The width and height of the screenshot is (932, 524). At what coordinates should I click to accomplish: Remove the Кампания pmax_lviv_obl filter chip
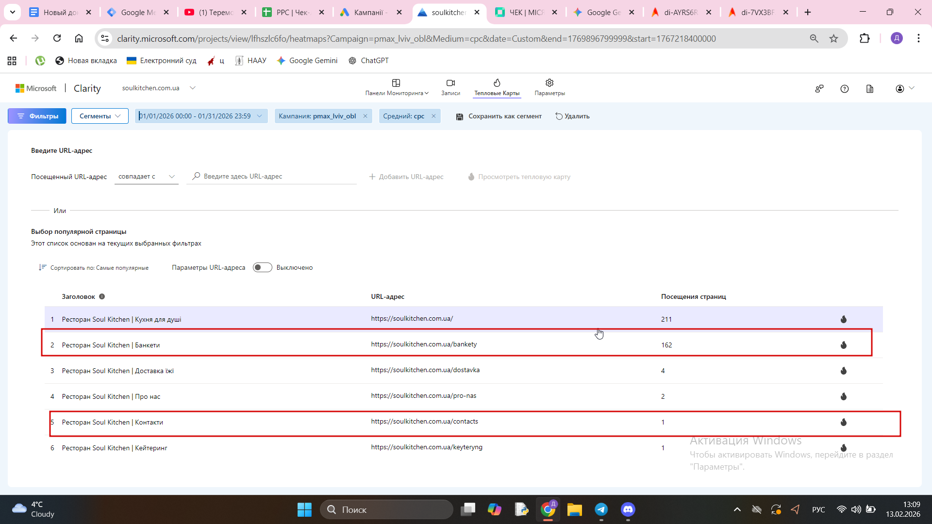[x=366, y=116]
